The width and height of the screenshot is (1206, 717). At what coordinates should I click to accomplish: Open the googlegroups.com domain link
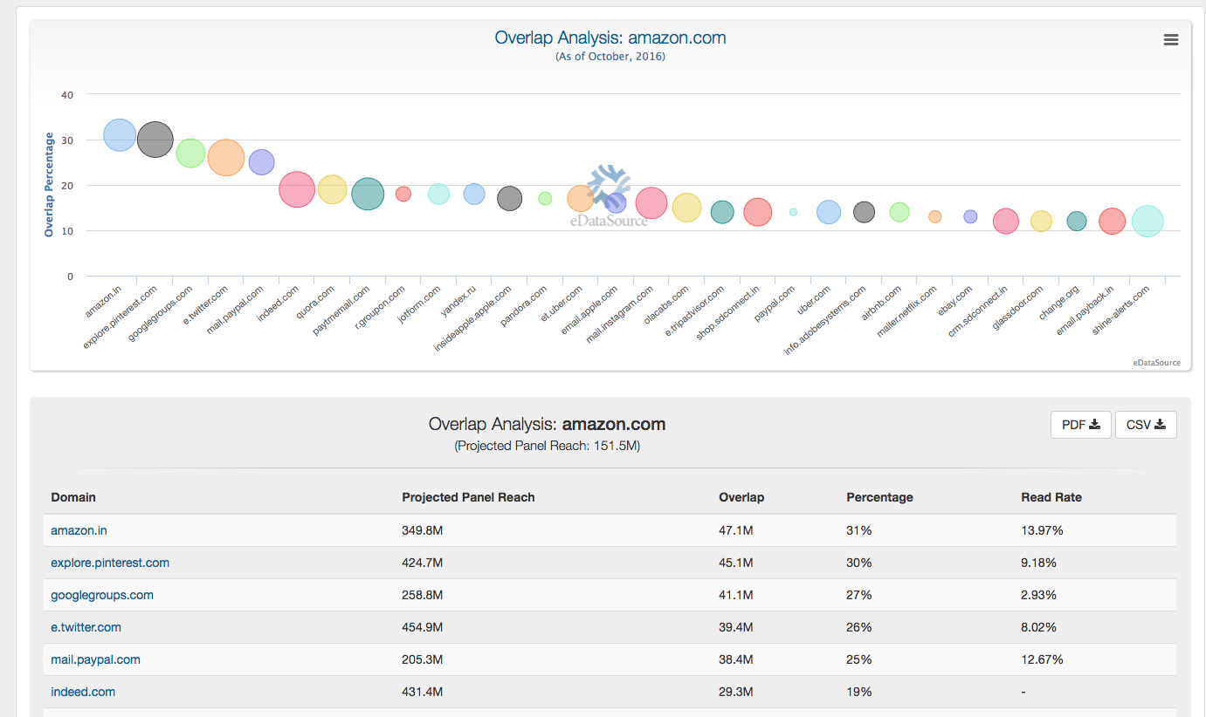point(102,595)
